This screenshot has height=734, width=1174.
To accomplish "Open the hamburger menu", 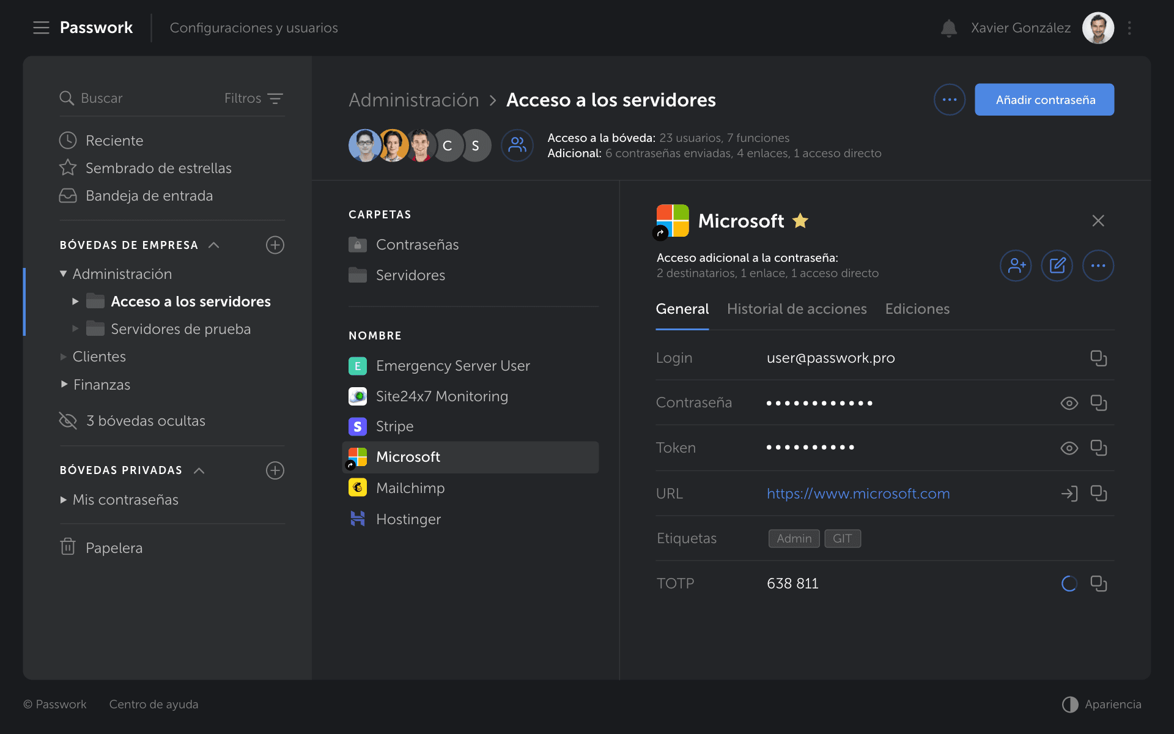I will point(41,28).
